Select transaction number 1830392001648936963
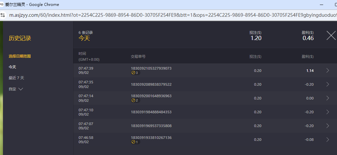This screenshot has height=155, width=337. (x=151, y=96)
